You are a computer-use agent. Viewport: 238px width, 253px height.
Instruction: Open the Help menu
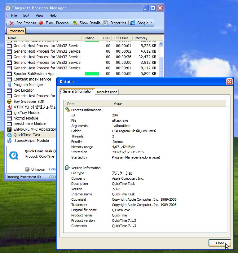point(53,15)
